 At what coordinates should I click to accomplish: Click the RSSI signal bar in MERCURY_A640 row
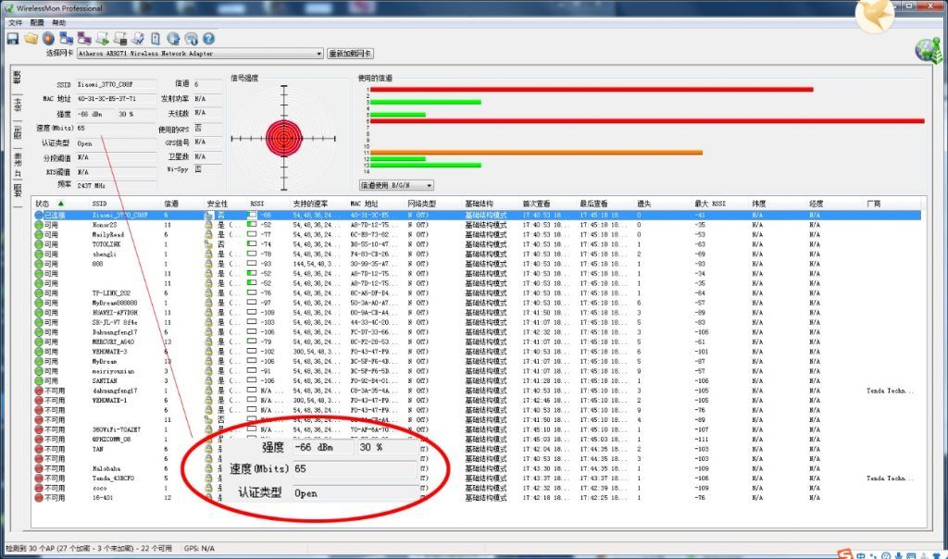[252, 342]
